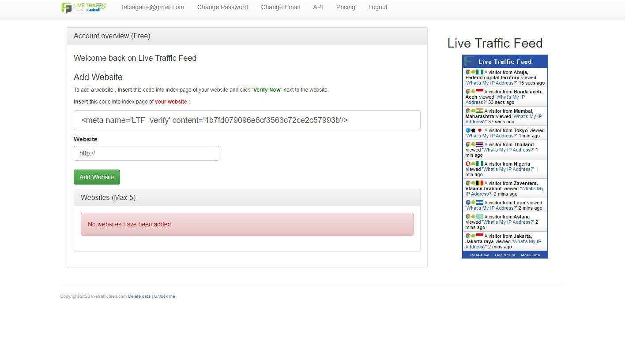625x340 pixels.
Task: Click 'Zaventem, Vlaams-brabant' location text
Action: tap(501, 186)
